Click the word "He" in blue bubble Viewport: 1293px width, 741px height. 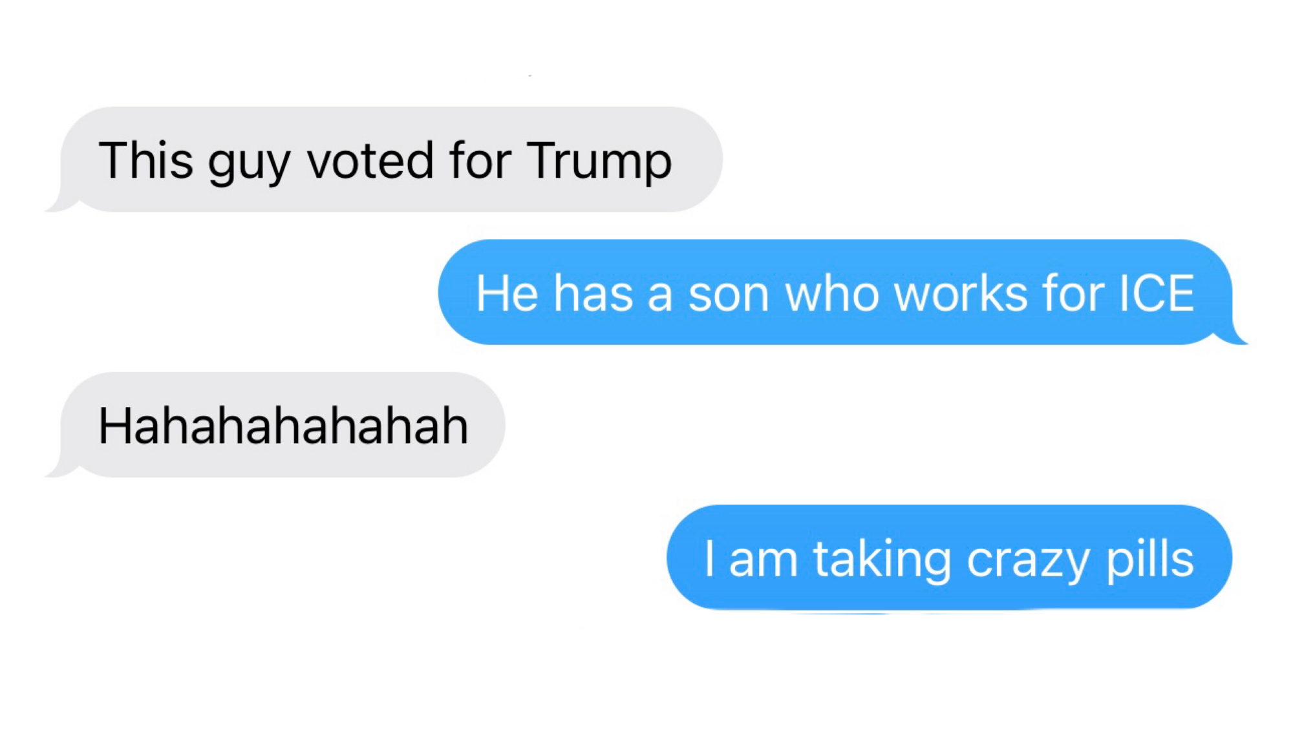click(x=507, y=293)
